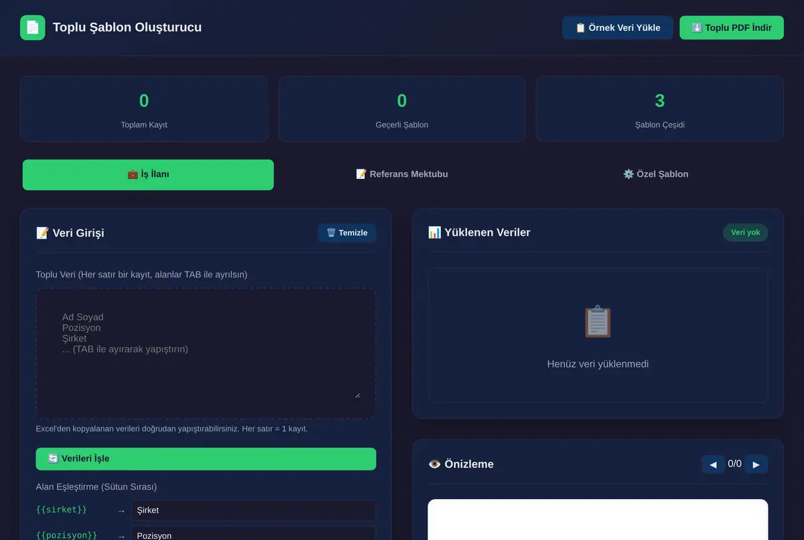Download the bulk PDF with Toplu PDF İndir
This screenshot has height=540, width=804.
[x=732, y=27]
